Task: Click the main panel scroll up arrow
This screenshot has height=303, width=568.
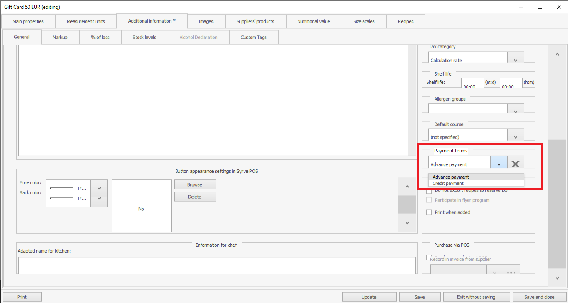Action: [x=557, y=54]
